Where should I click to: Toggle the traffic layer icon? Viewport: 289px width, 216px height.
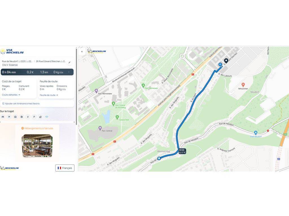[x=47, y=117]
